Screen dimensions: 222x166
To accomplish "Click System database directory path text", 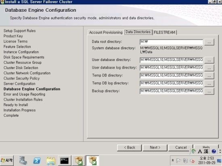I will pos(171,50).
